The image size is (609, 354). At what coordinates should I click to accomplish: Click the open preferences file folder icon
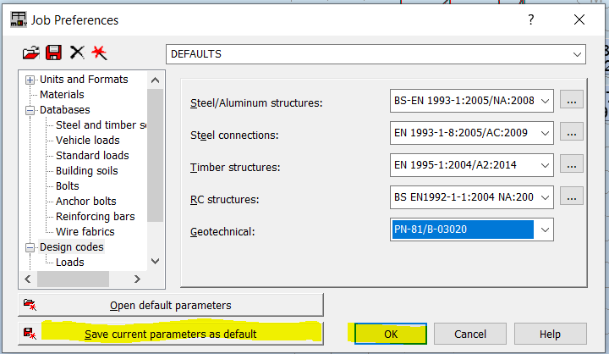coord(31,53)
